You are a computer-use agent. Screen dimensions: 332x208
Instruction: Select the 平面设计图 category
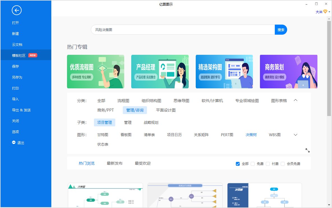[166, 110]
